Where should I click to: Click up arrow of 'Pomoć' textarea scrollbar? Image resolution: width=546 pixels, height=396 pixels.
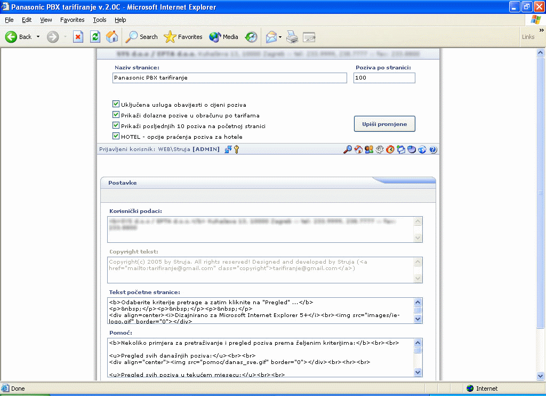click(x=418, y=343)
